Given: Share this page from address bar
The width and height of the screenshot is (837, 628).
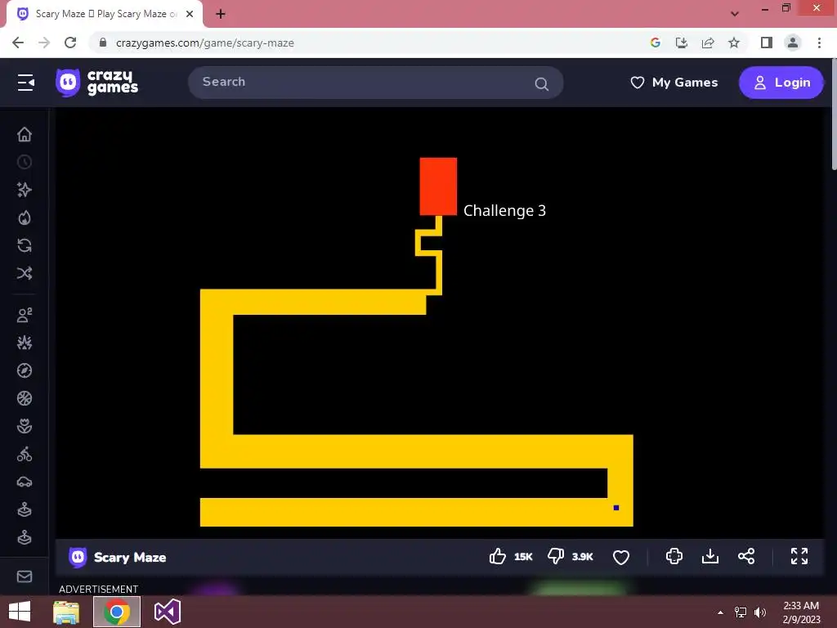Looking at the screenshot, I should click(708, 43).
